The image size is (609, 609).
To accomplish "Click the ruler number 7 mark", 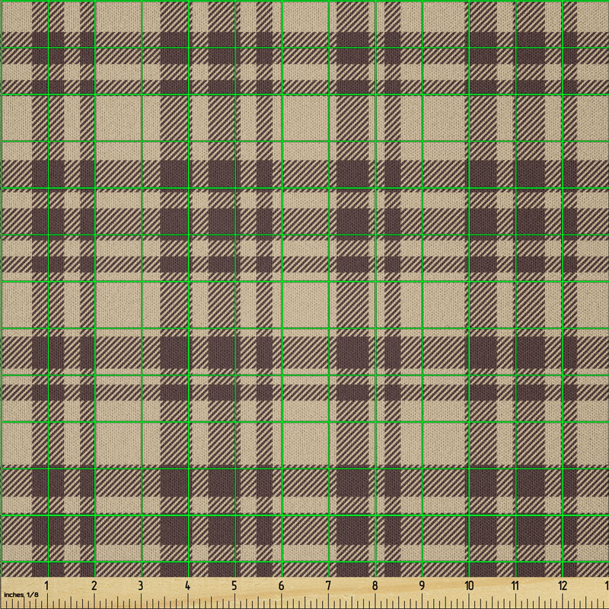I will (x=328, y=585).
